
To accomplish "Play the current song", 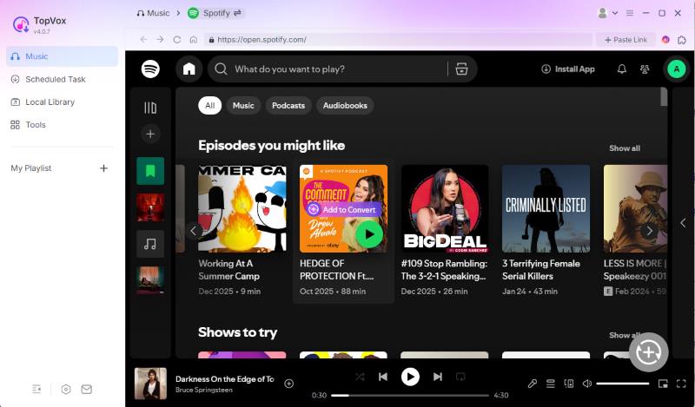I will pyautogui.click(x=410, y=377).
